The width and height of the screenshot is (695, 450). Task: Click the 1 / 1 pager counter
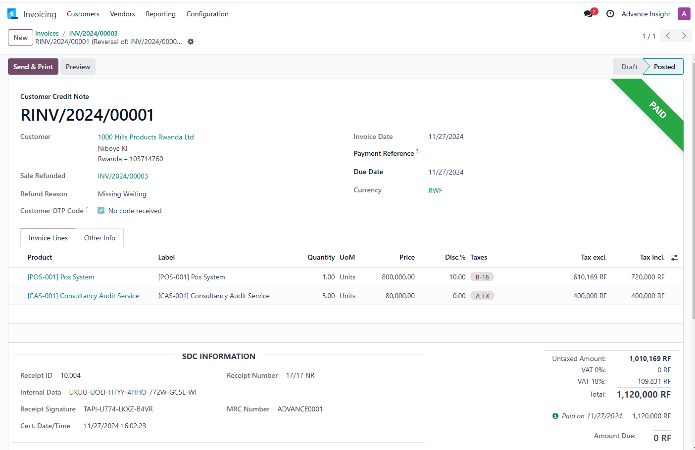pos(648,36)
